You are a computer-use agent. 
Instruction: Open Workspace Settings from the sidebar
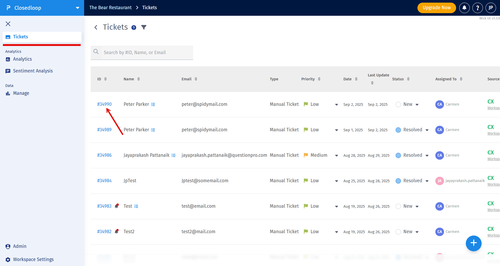coord(33,259)
